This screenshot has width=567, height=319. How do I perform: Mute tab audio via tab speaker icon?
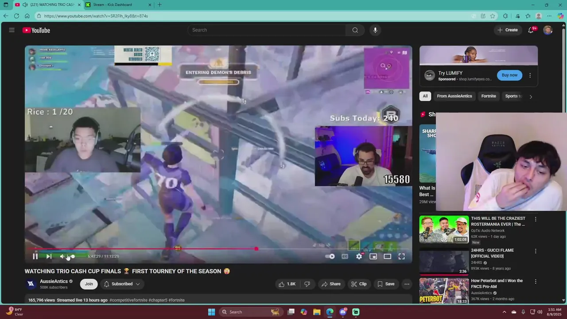coord(25,5)
